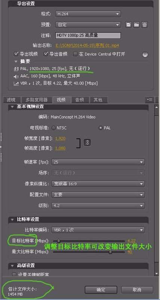Open the 帧速率 fps dropdown

(98, 162)
